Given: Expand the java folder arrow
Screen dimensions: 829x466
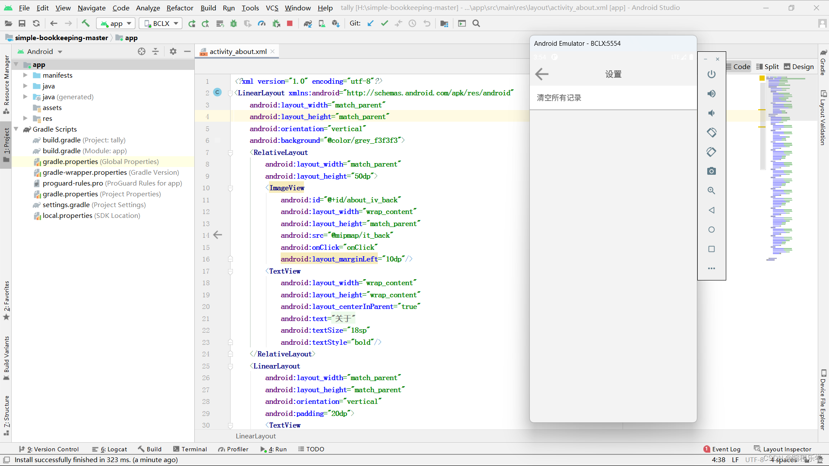Looking at the screenshot, I should coord(25,86).
